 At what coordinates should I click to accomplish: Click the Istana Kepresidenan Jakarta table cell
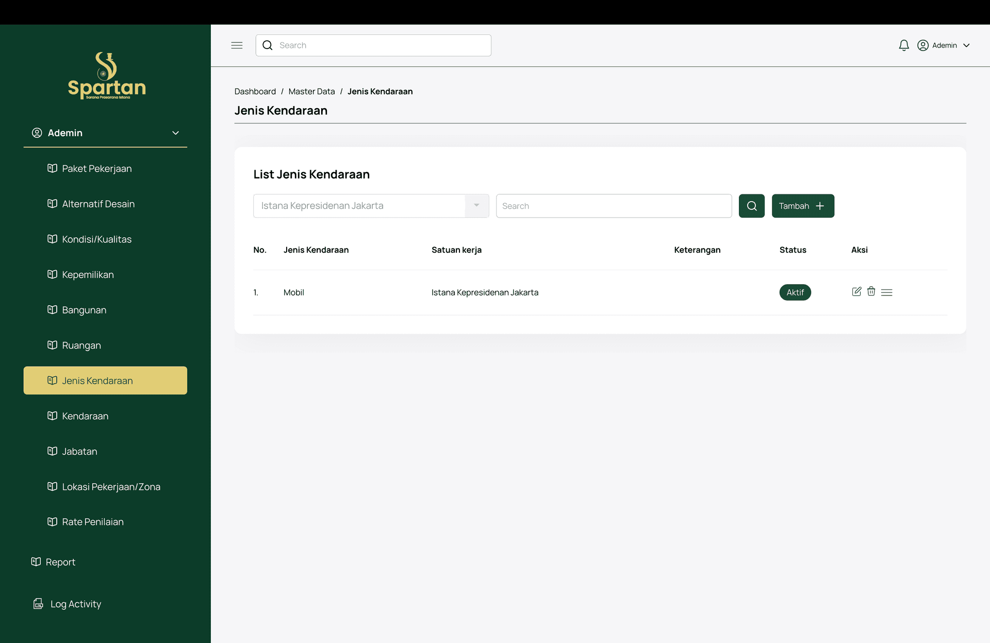pos(485,292)
